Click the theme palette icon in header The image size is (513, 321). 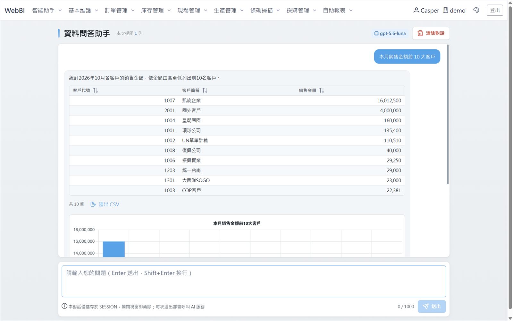pyautogui.click(x=476, y=10)
